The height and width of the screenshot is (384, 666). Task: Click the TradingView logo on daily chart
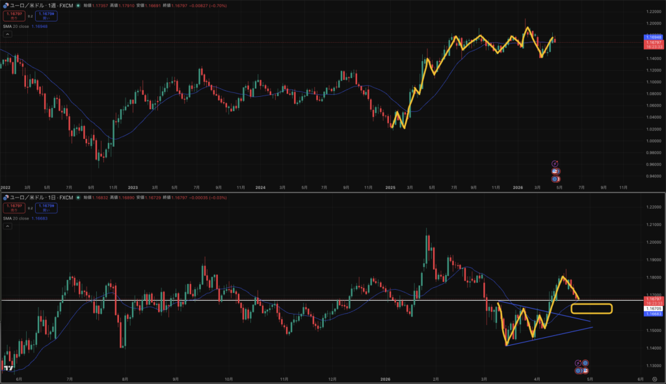coord(8,368)
